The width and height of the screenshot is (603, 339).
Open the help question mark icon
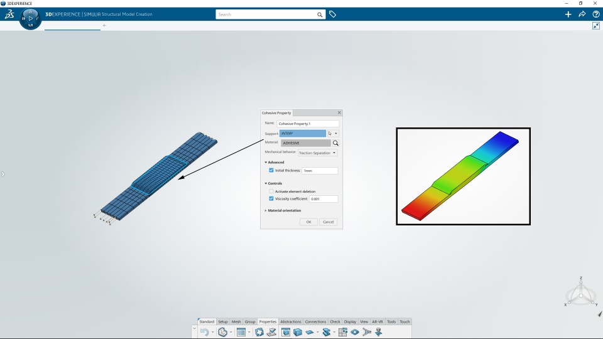(x=595, y=14)
